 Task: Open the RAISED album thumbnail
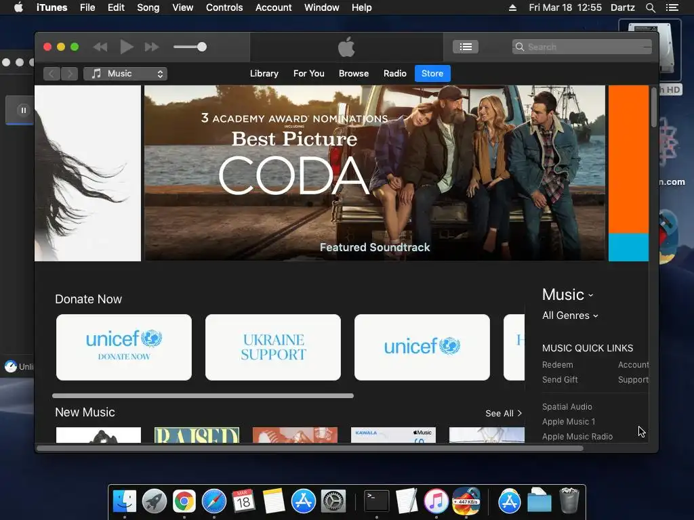(x=197, y=435)
